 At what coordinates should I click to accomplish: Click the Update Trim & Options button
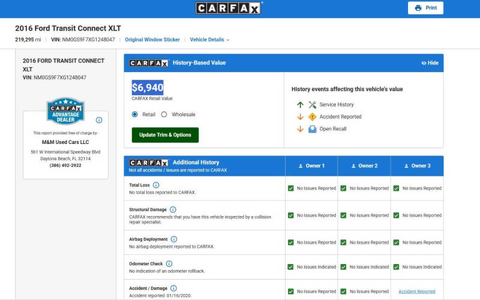(x=165, y=135)
